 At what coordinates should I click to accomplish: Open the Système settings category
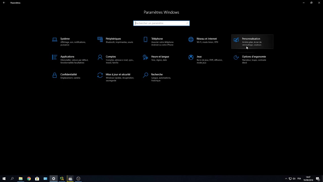[x=71, y=42]
